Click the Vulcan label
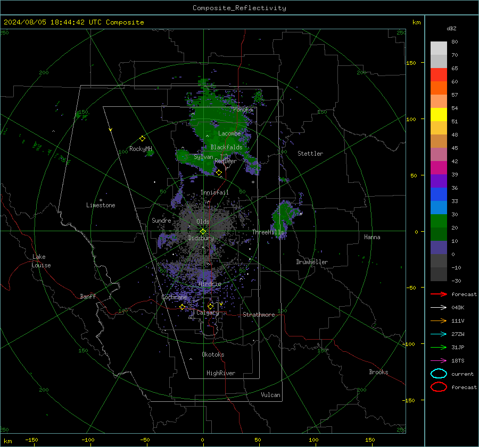 pyautogui.click(x=271, y=395)
